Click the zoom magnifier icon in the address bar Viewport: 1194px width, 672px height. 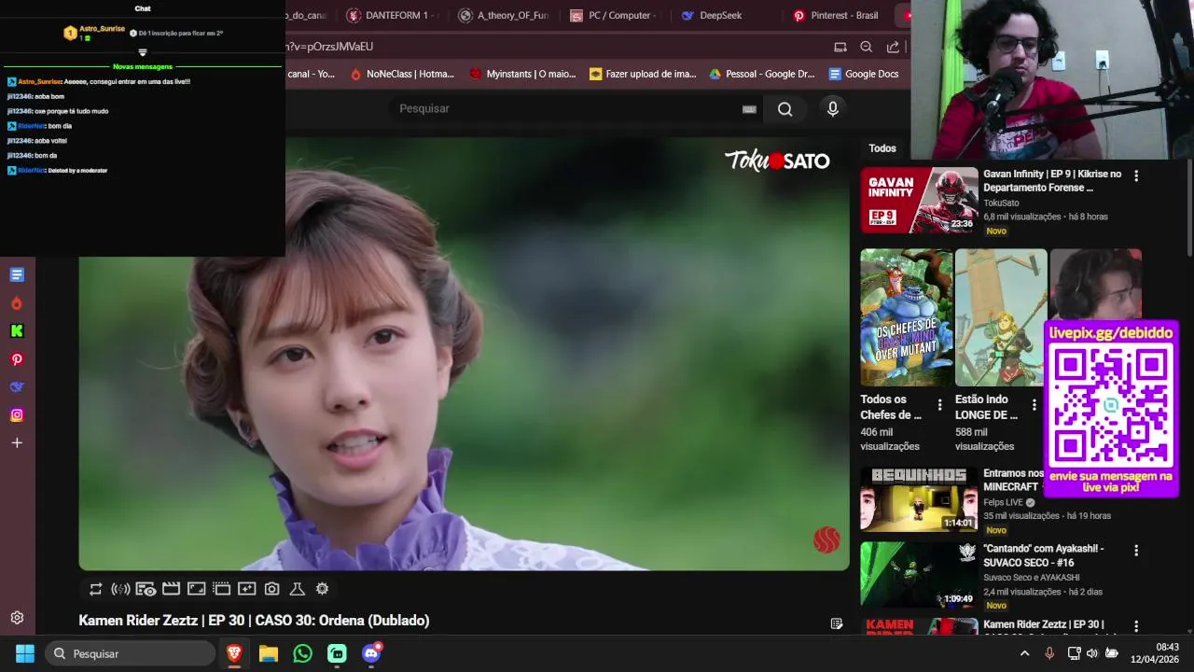[x=867, y=47]
